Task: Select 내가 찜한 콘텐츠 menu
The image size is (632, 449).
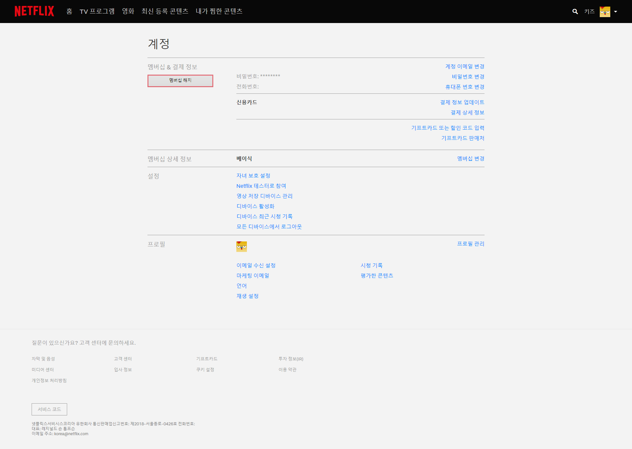Action: coord(219,11)
